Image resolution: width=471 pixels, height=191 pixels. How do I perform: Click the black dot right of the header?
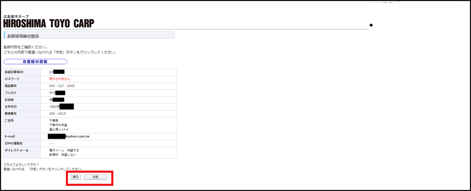click(x=371, y=25)
